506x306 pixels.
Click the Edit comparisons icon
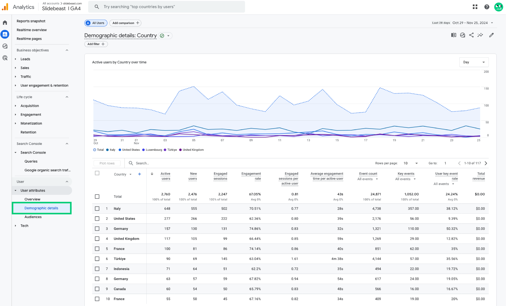pos(454,35)
